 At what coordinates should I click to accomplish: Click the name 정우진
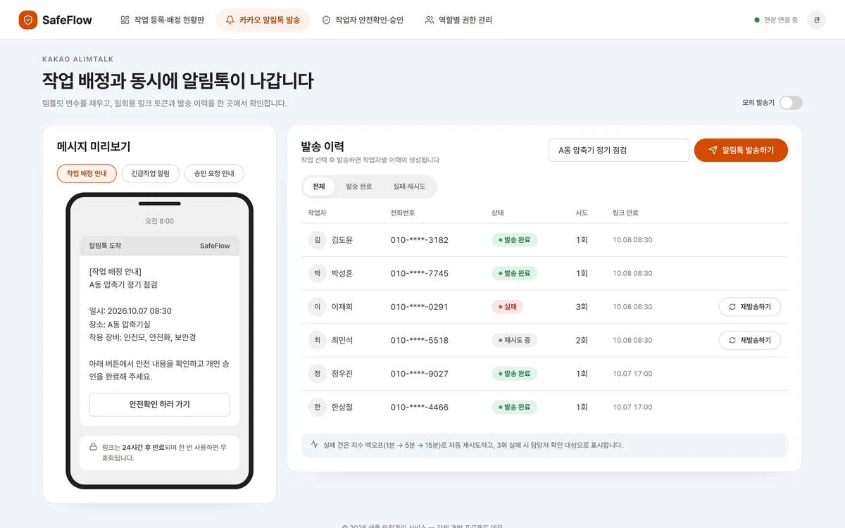pos(342,374)
